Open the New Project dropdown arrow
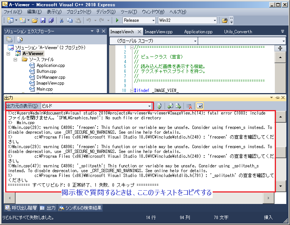Viewport: 290px width, 225px height. [16, 20]
